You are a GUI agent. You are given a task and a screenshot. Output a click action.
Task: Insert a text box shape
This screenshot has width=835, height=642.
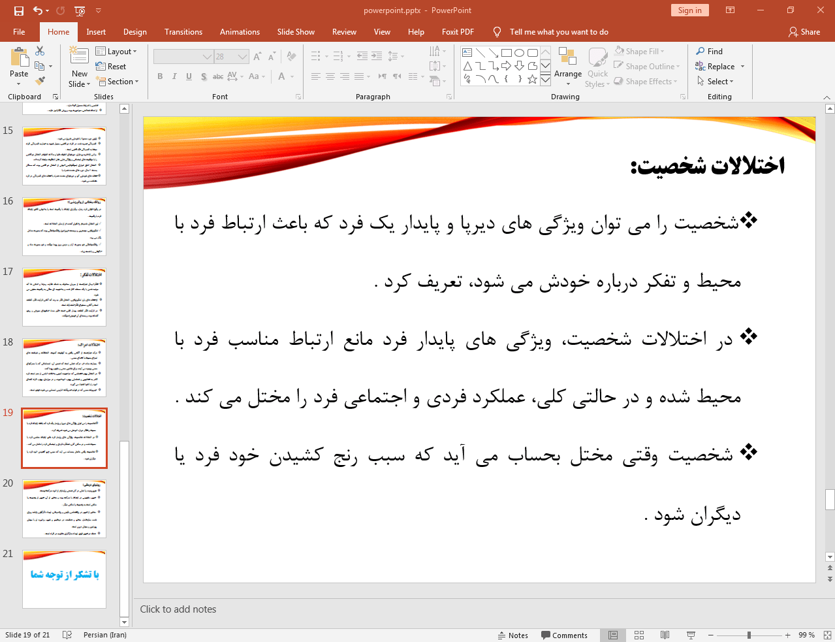click(x=467, y=53)
